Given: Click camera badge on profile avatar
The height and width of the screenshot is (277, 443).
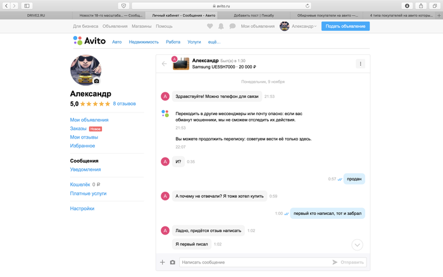Looking at the screenshot, I should (97, 81).
